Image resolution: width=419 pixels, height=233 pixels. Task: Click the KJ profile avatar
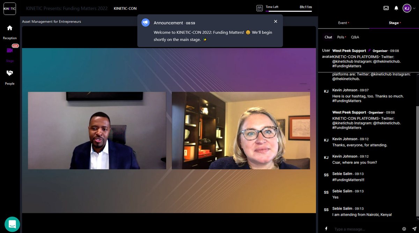[x=407, y=8]
